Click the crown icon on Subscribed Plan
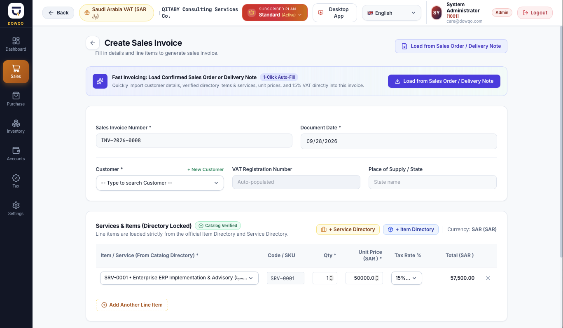Viewport: 563px width, 328px height. [252, 13]
